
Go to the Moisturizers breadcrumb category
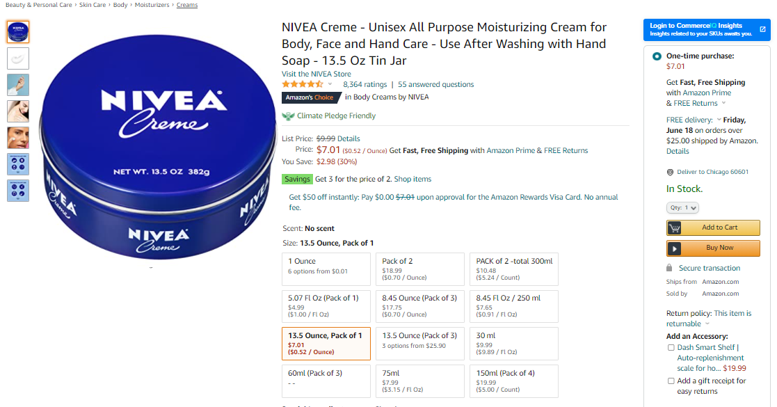pyautogui.click(x=152, y=5)
